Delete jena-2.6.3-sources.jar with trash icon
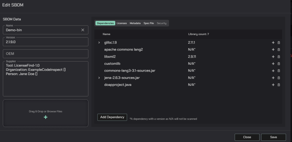The width and height of the screenshot is (292, 142). [279, 78]
